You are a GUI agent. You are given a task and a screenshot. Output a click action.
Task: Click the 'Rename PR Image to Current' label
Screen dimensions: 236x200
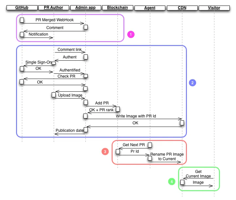[x=167, y=157]
